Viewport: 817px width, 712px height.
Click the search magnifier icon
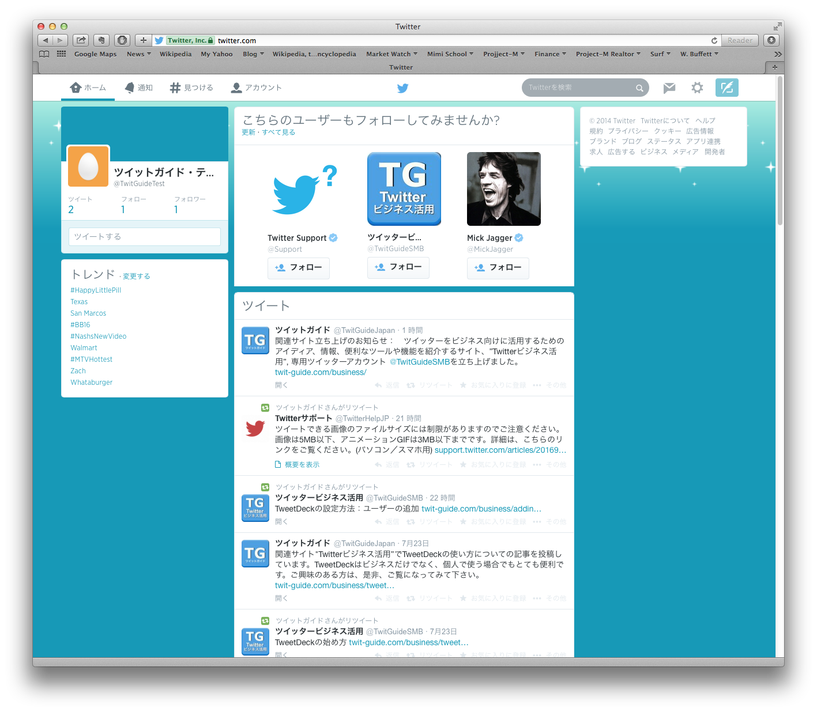coord(639,88)
